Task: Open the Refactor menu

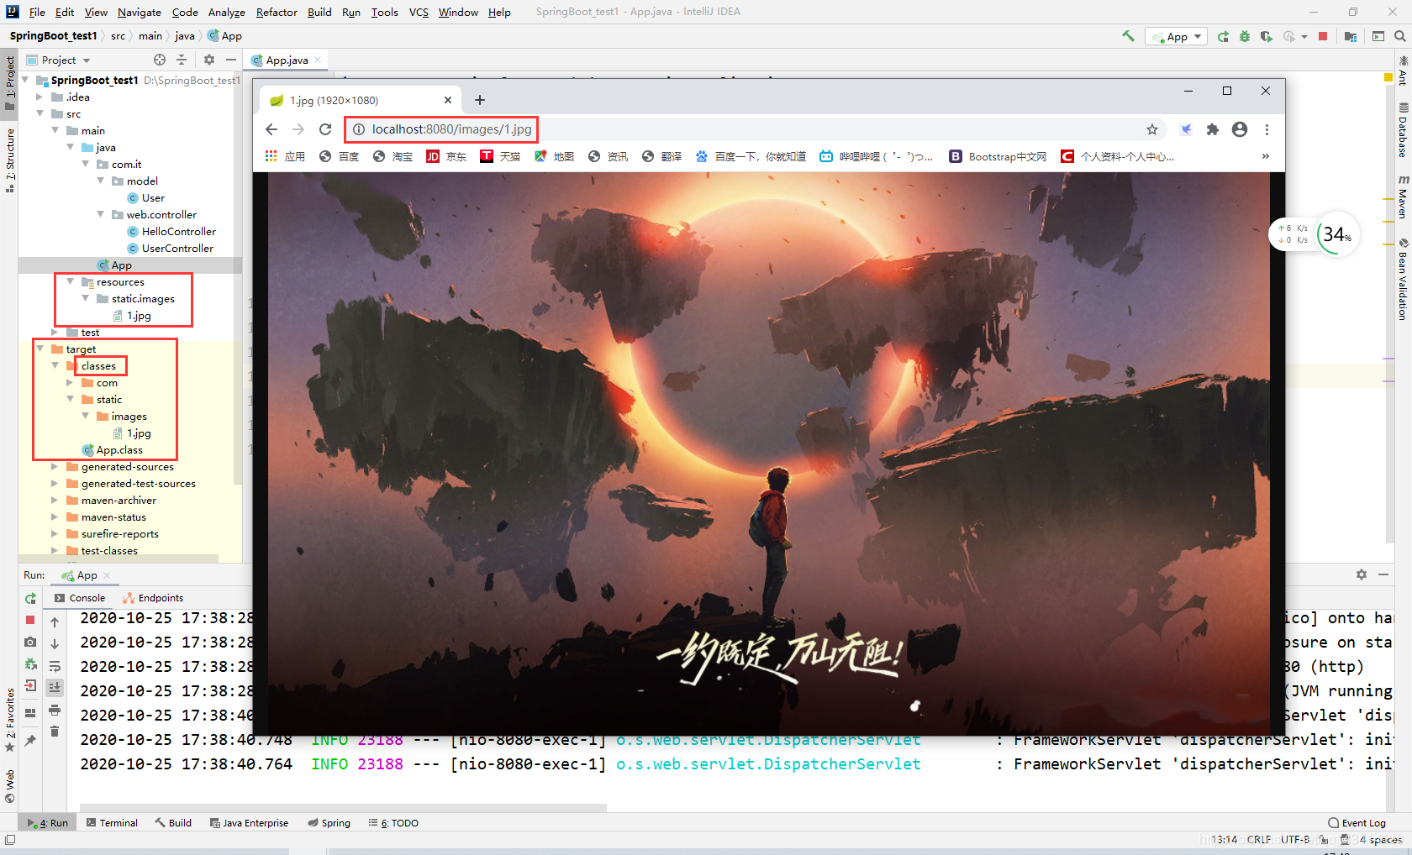Action: (x=277, y=12)
